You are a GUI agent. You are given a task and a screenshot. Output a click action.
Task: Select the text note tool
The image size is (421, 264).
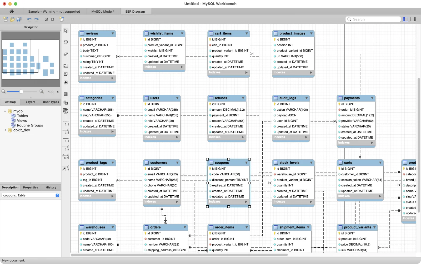66,74
